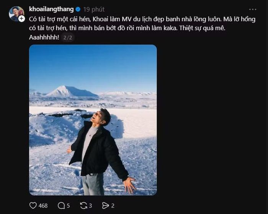
Task: Follow khoailangthang via the plus badge
Action: click(21, 19)
